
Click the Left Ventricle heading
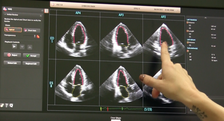tap(192, 20)
